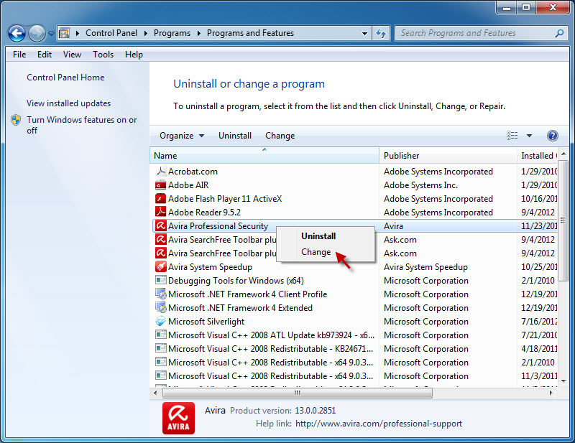Click the Acrobat.com program icon

pos(160,171)
